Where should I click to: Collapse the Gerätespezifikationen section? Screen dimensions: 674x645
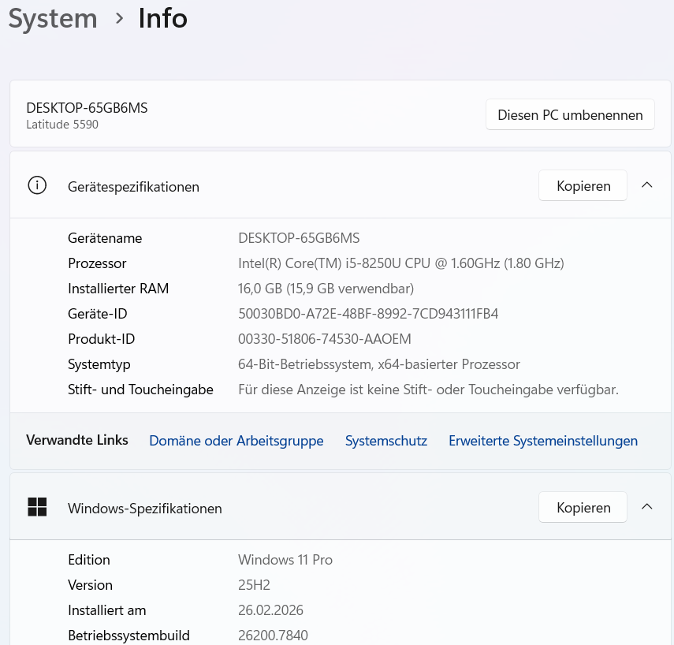click(x=647, y=185)
